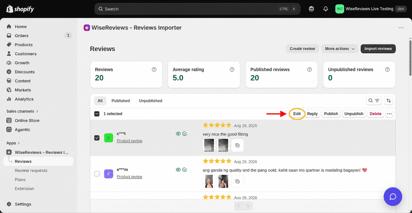412x213 pixels.
Task: Open the app header three-dot menu
Action: [401, 28]
